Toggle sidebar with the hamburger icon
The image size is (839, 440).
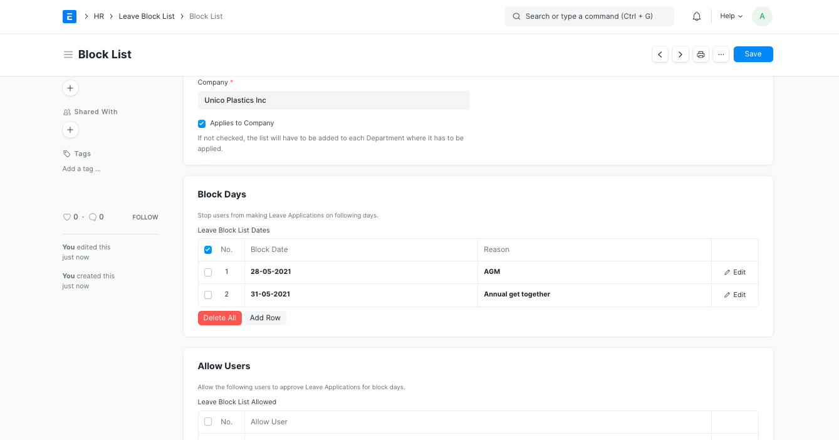point(68,55)
